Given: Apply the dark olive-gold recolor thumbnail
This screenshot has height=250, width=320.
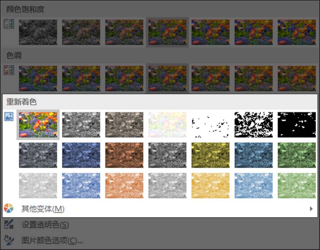Looking at the screenshot, I should pos(211,155).
